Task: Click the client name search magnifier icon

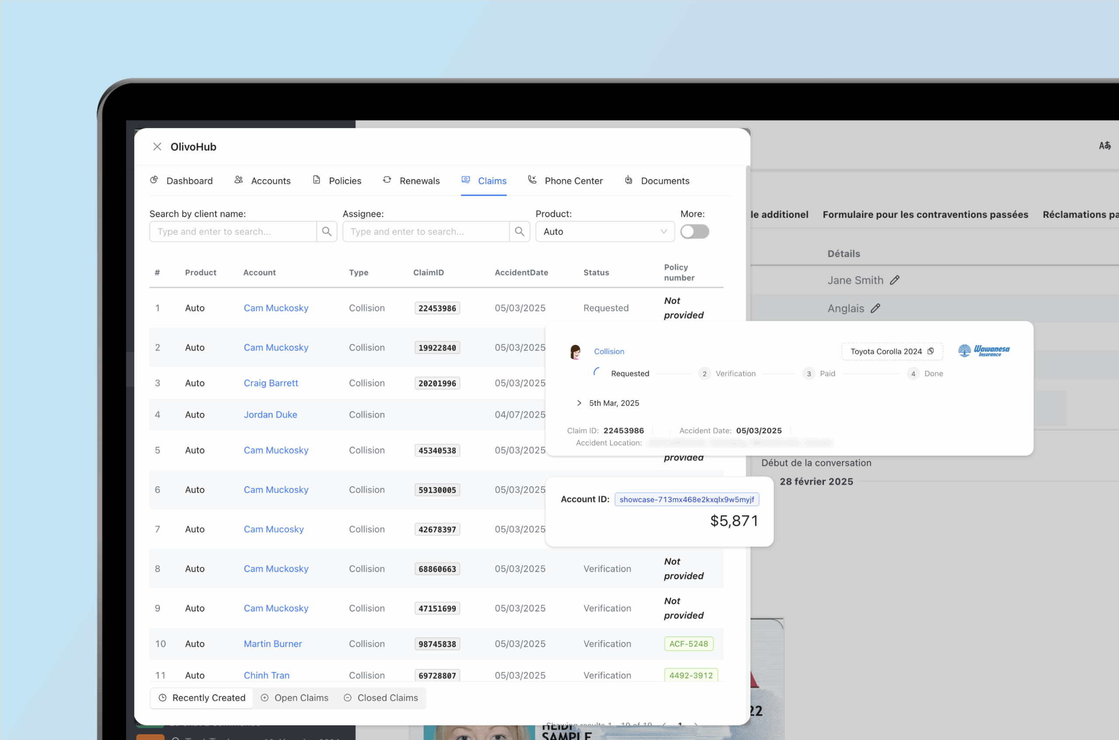Action: click(326, 231)
